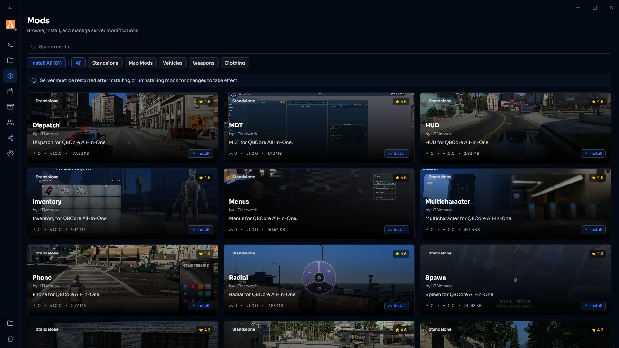
Task: Click the 4.6 star rating on Dispatch card
Action: point(205,102)
